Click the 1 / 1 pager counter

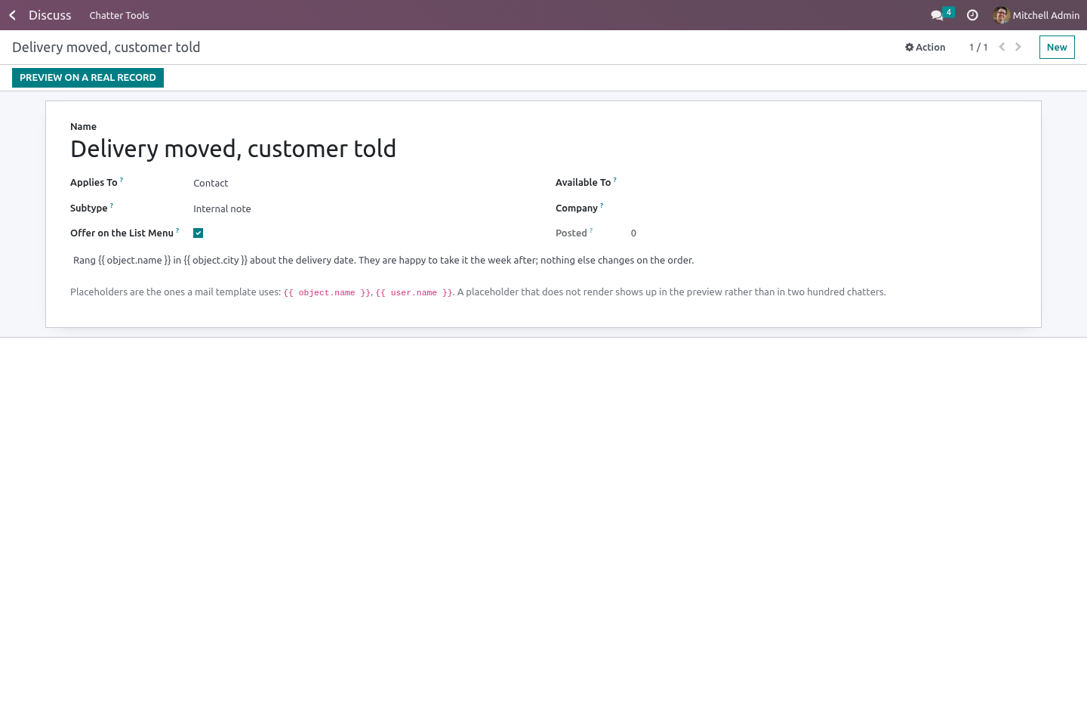pyautogui.click(x=978, y=47)
